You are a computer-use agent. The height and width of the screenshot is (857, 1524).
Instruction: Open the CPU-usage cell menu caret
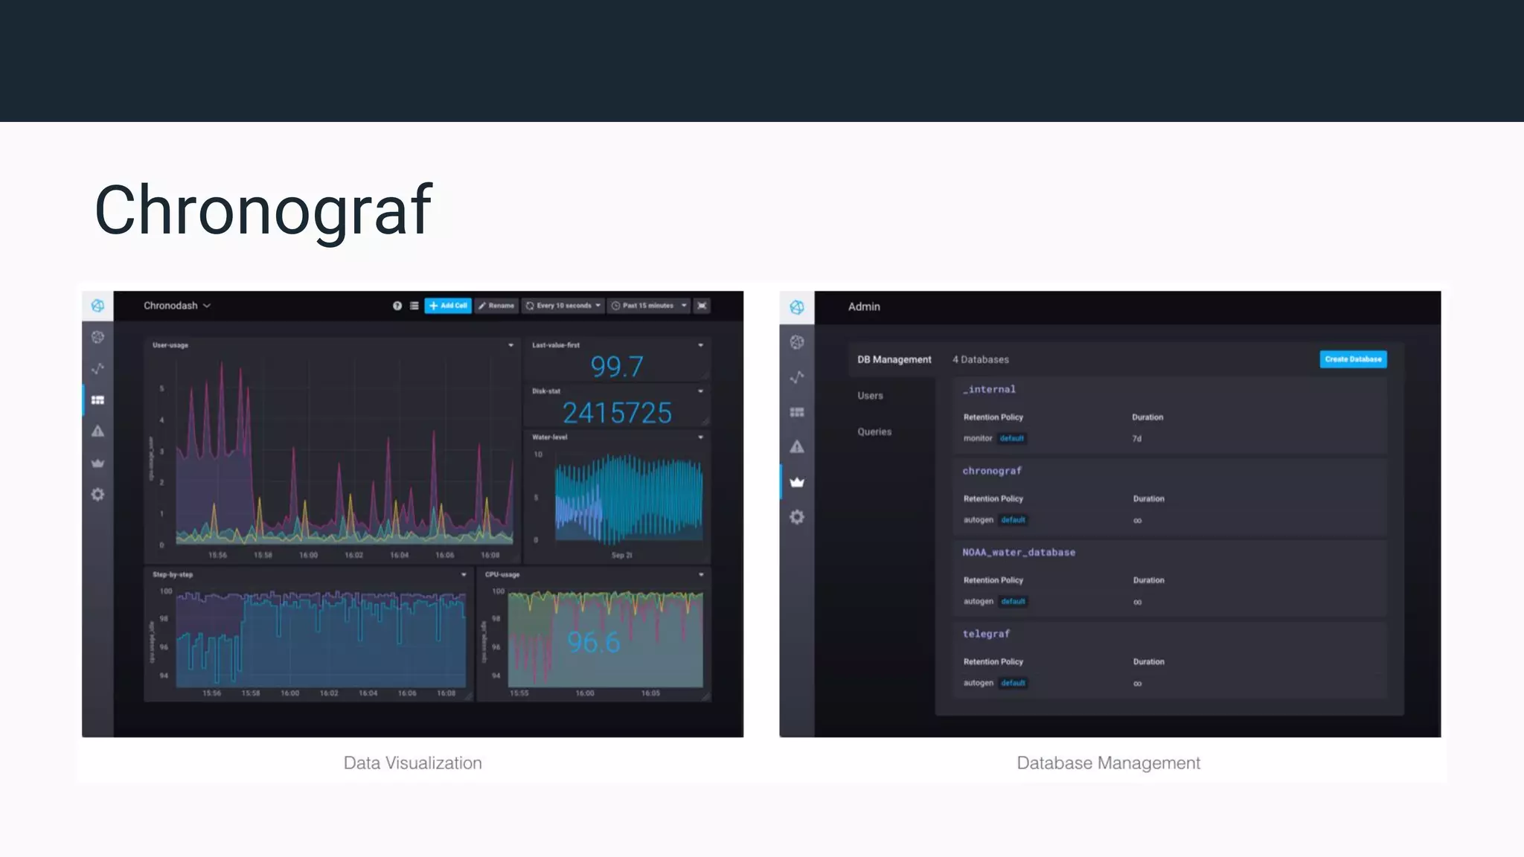click(x=701, y=574)
